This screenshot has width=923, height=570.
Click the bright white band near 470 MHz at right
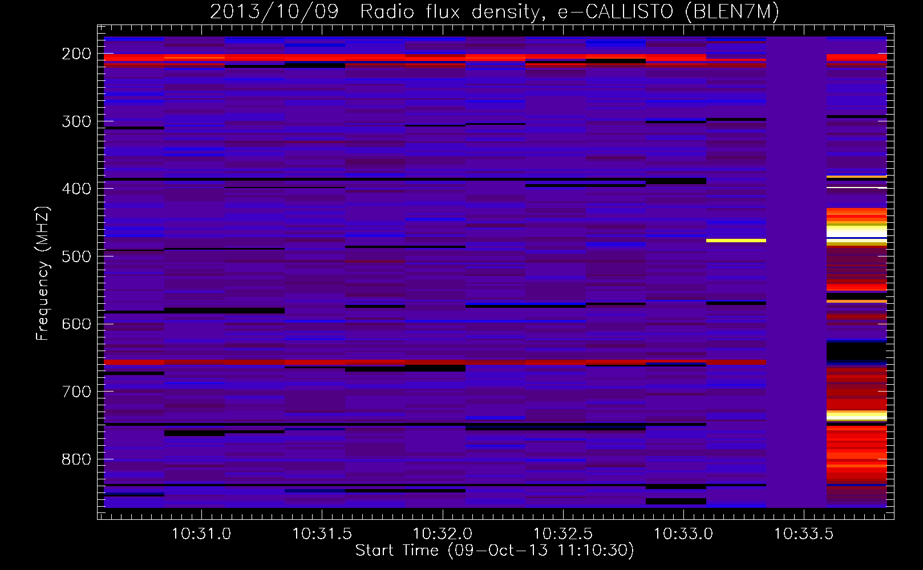[857, 232]
